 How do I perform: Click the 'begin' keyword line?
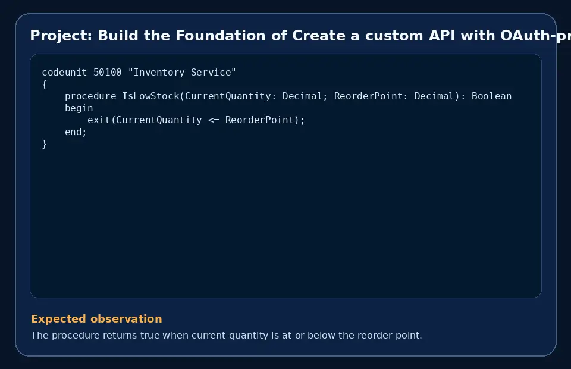click(79, 108)
